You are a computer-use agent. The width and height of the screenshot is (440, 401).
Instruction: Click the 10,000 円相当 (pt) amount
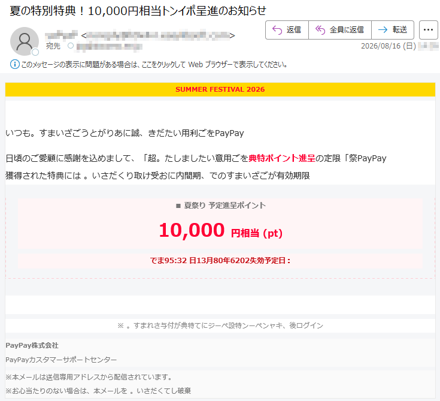(220, 230)
